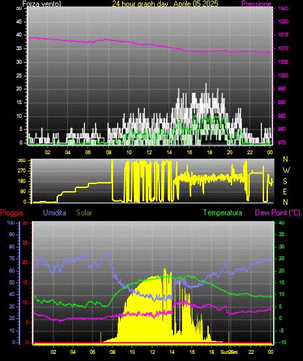Click the blue 'Umidita' legend label
The width and height of the screenshot is (303, 361).
coord(55,213)
